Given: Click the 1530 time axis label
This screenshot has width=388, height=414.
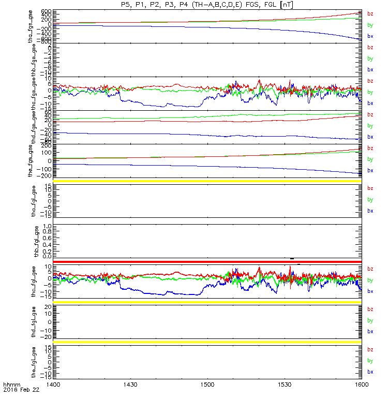Looking at the screenshot, I should (285, 385).
